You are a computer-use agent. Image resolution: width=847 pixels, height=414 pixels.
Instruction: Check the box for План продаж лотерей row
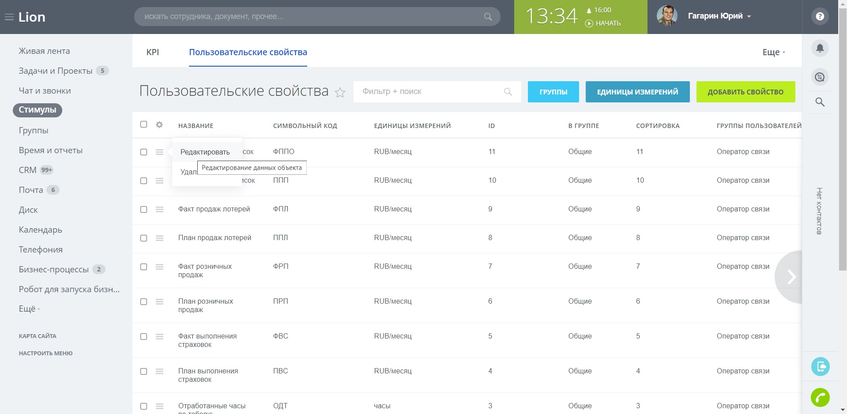(143, 238)
